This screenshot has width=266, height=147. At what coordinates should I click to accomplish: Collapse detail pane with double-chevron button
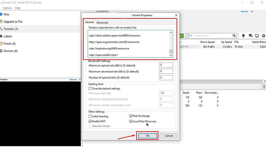(264, 87)
